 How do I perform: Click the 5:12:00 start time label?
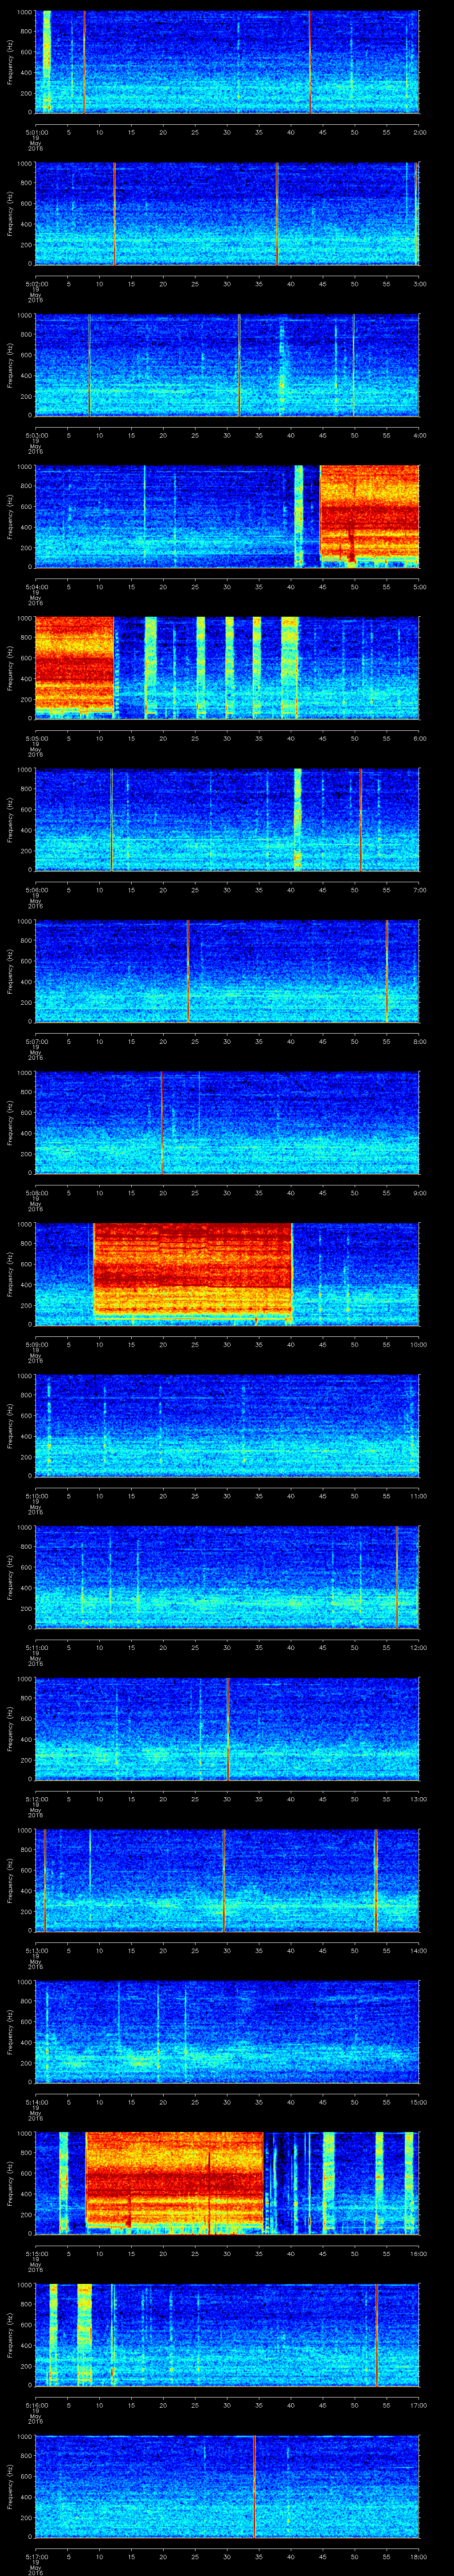point(36,1798)
